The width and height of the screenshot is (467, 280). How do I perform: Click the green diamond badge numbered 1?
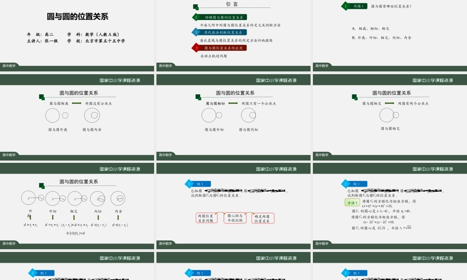pos(196,16)
